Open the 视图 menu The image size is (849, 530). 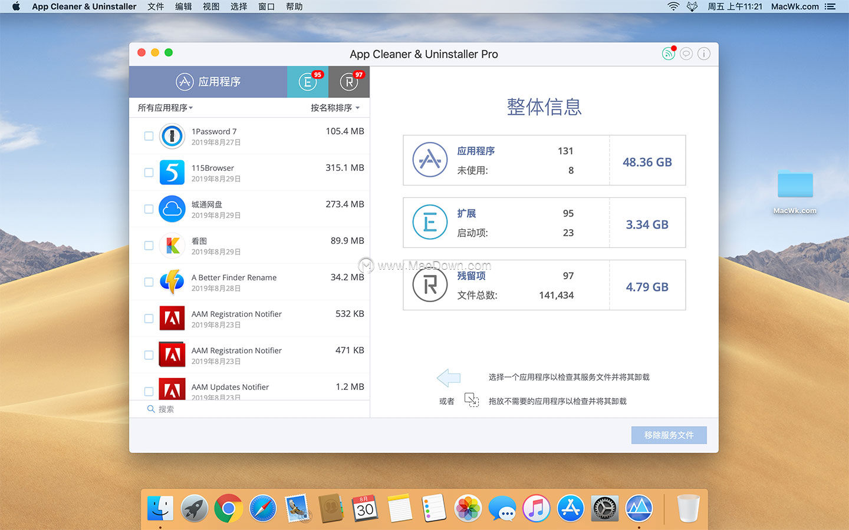coord(211,6)
